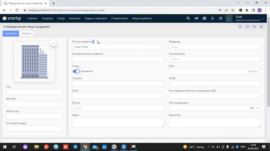
Task: Click the first page toolbar icon top right
Action: tap(240, 27)
